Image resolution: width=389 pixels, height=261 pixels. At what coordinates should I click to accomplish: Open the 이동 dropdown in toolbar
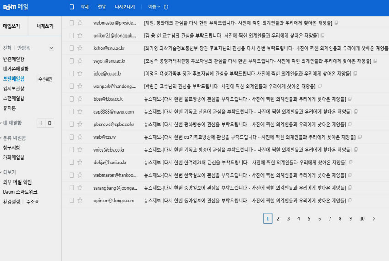point(154,7)
